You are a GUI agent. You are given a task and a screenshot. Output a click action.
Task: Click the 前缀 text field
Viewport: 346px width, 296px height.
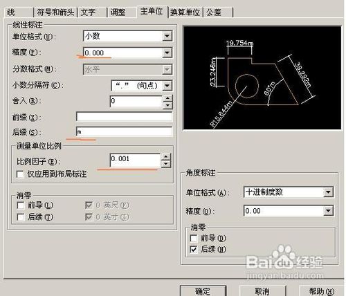tap(124, 117)
